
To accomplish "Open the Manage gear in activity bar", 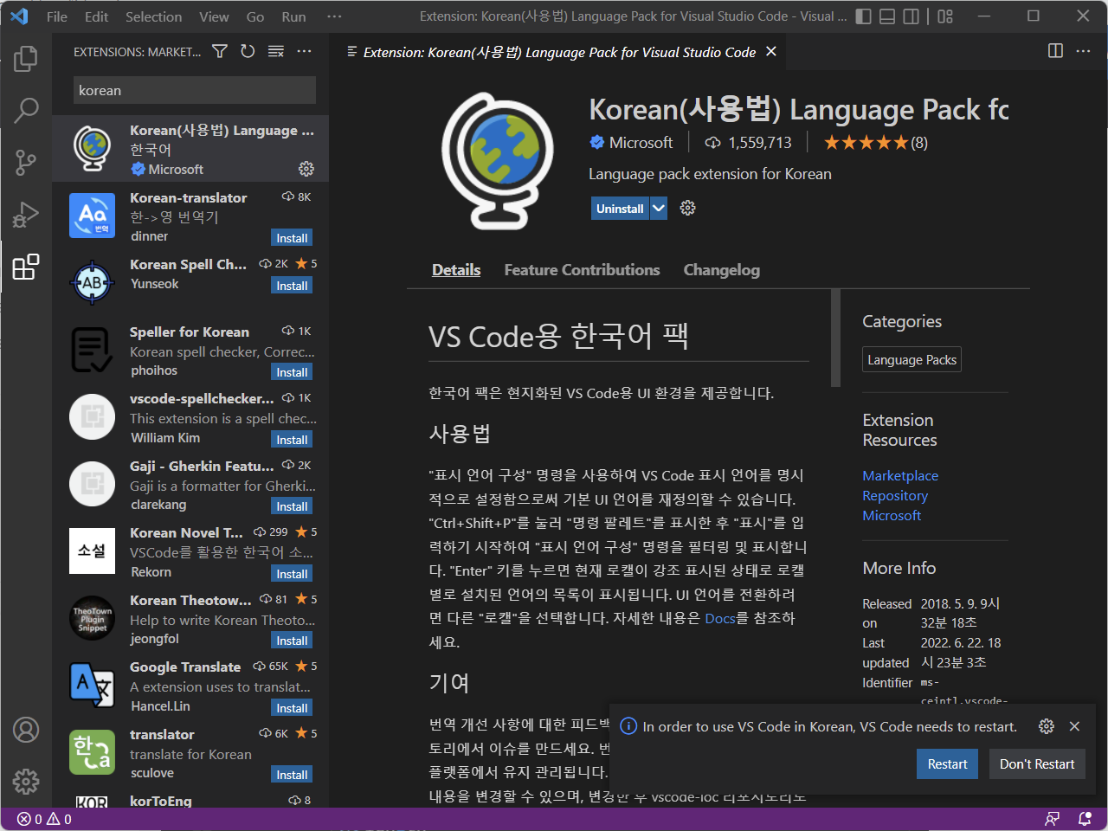I will pos(26,782).
